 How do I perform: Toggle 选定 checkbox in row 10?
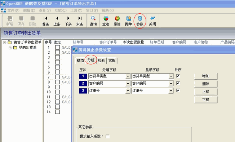click(57, 92)
